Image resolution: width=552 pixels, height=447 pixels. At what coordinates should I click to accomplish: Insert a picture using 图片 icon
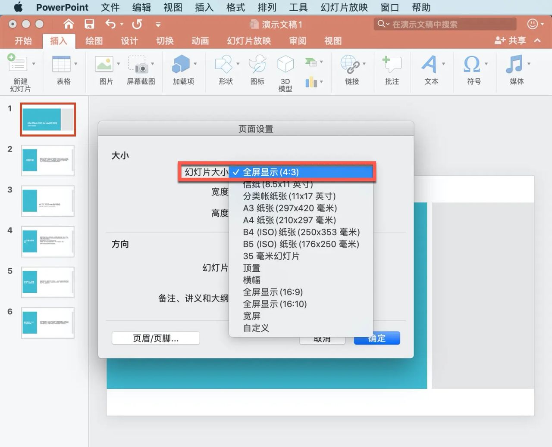104,64
